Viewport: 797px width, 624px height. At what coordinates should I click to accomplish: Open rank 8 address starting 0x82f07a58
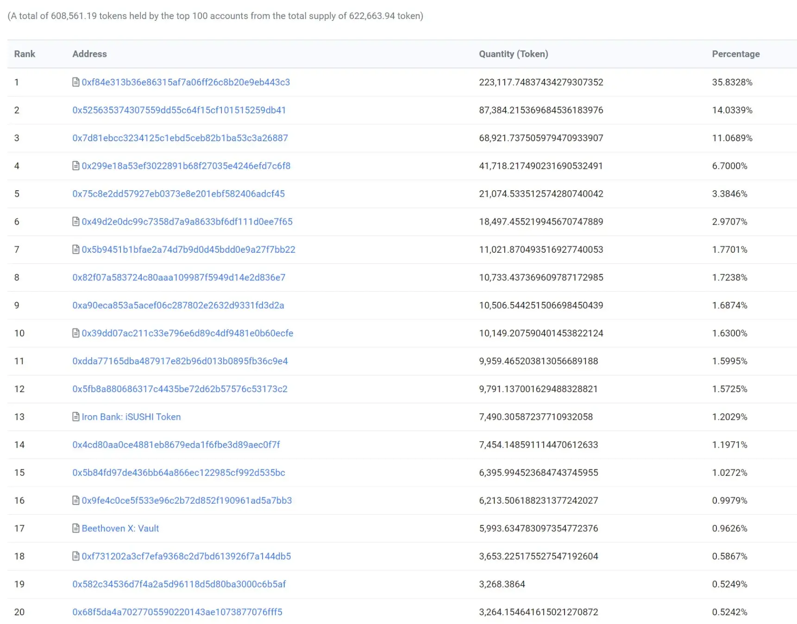179,277
